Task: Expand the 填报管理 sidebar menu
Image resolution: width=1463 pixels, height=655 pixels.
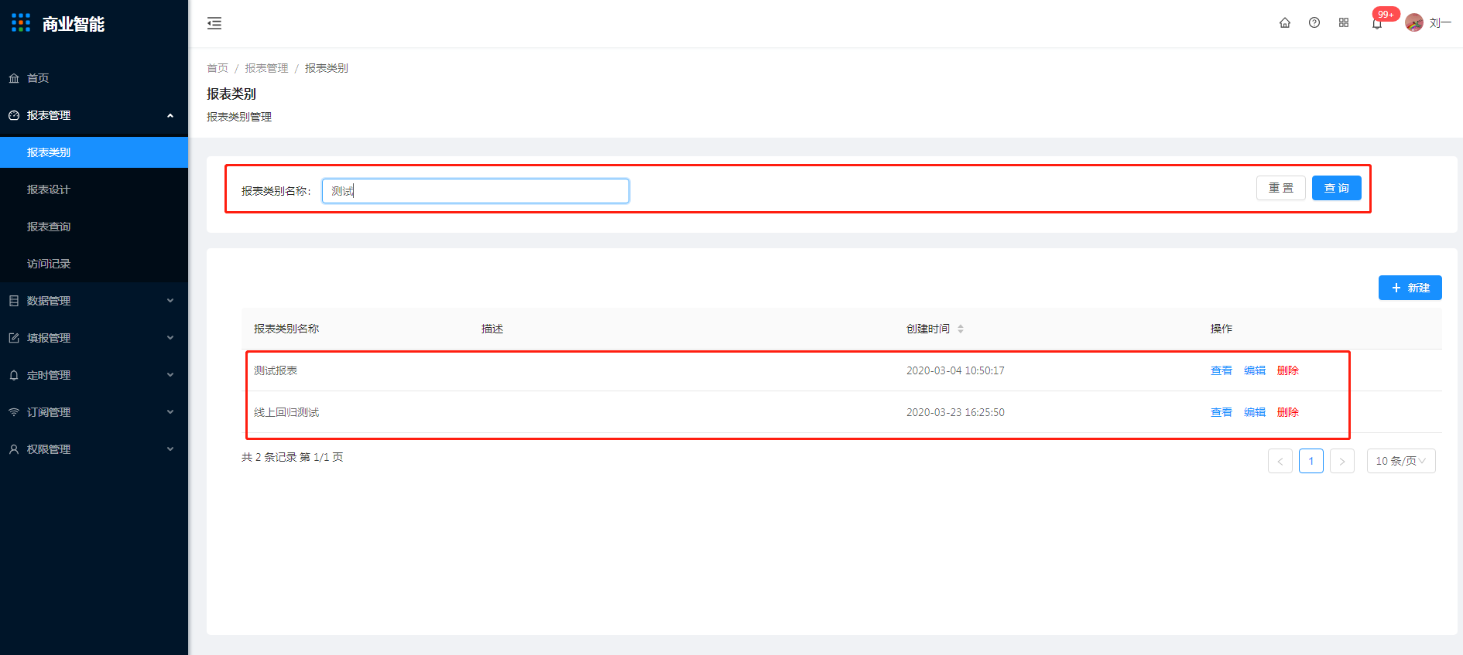Action: [x=94, y=338]
